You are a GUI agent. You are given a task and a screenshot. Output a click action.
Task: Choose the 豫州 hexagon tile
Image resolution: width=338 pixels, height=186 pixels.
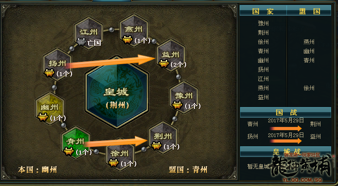click(184, 96)
